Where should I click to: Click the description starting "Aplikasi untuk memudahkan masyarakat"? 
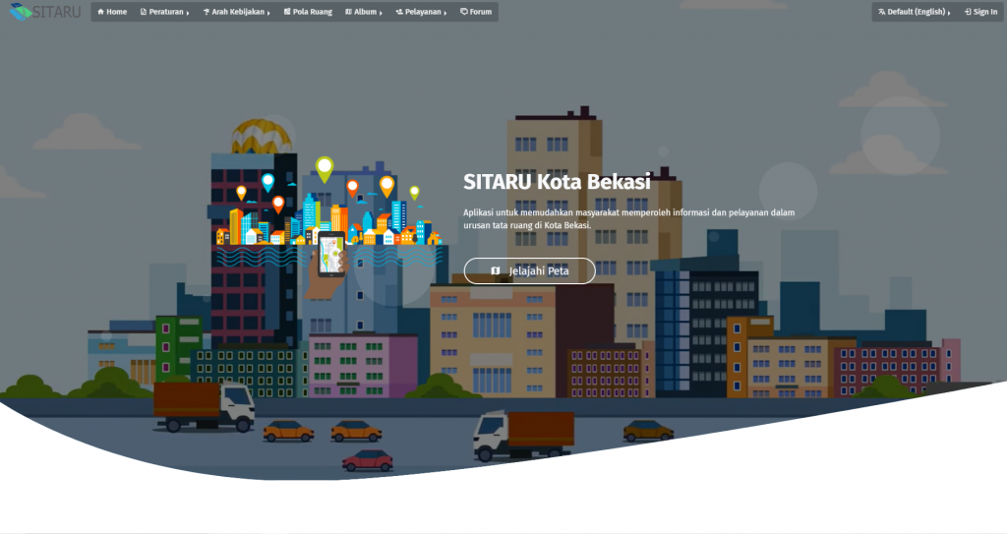pyautogui.click(x=628, y=218)
